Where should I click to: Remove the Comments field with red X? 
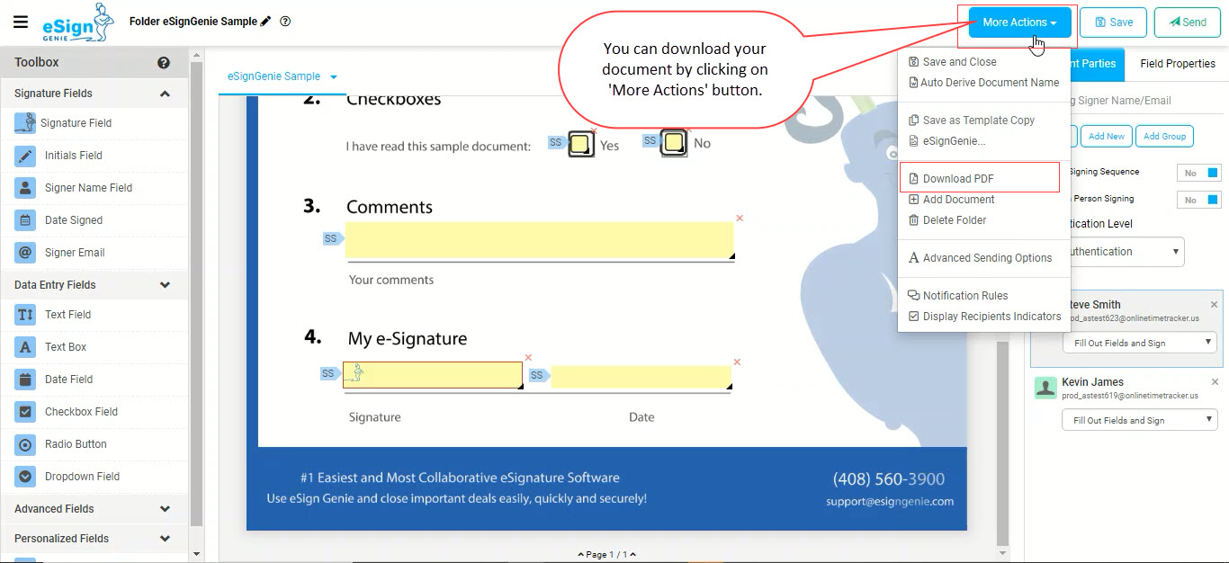740,218
